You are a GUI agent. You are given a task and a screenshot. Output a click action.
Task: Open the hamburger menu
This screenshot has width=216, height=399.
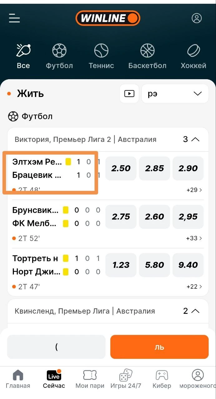click(x=14, y=18)
